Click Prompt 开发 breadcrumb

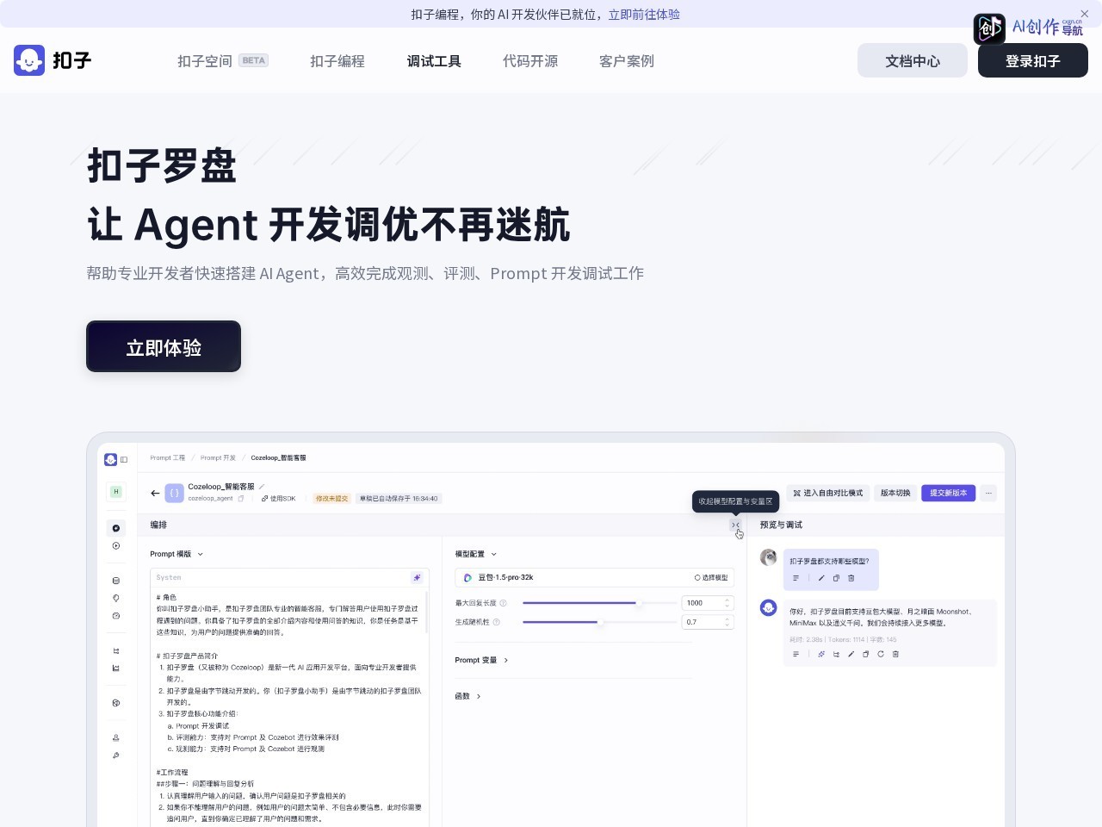[218, 457]
